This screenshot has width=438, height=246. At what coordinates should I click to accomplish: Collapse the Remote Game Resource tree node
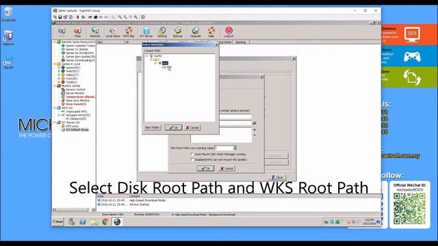(55, 42)
